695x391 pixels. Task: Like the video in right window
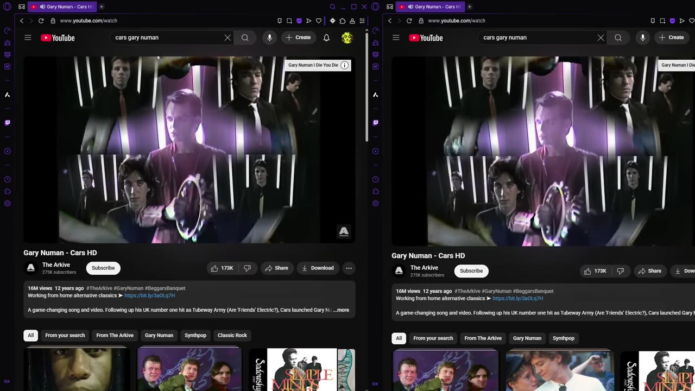pyautogui.click(x=595, y=271)
